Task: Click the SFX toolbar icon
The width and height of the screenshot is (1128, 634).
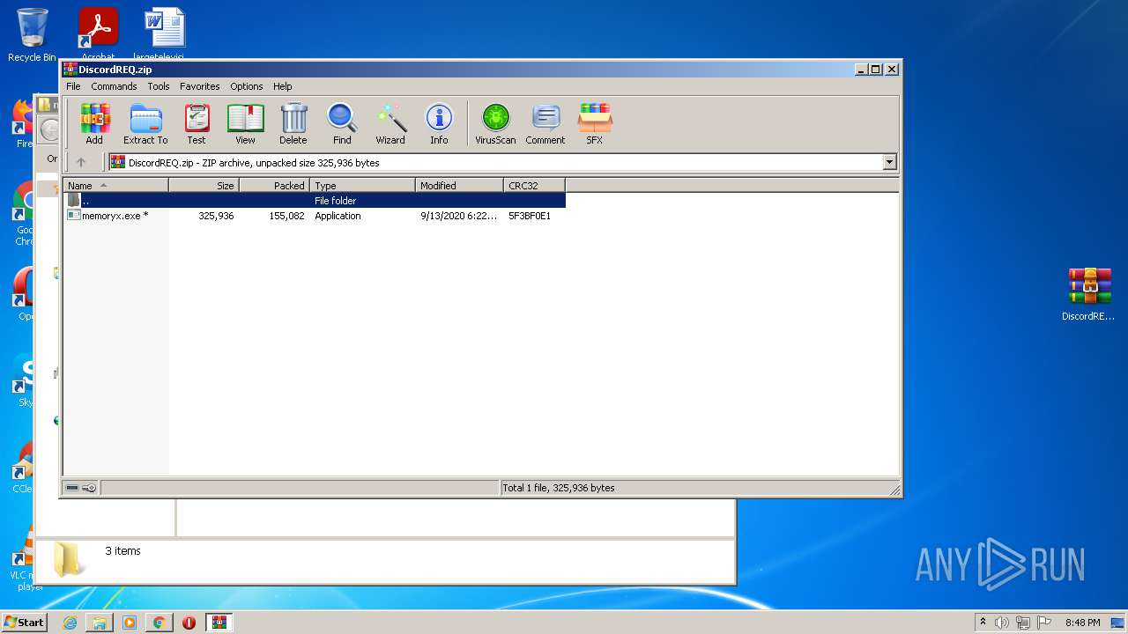Action: pos(595,123)
